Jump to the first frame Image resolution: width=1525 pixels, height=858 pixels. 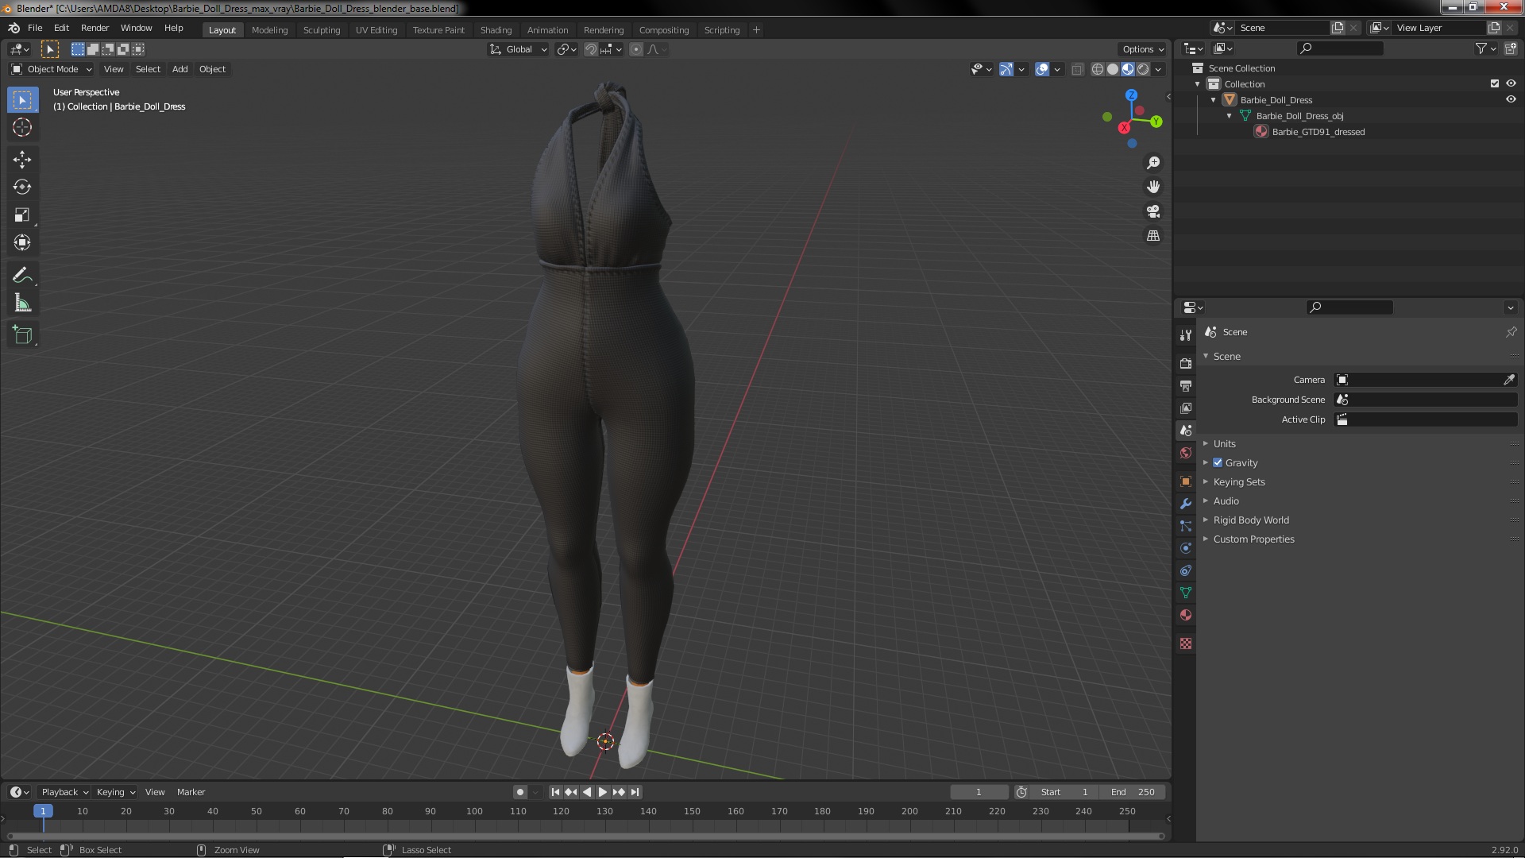[x=555, y=792]
